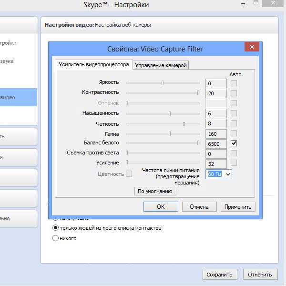Minimize the Skype settings window
286x286 pixels.
coord(243,3)
